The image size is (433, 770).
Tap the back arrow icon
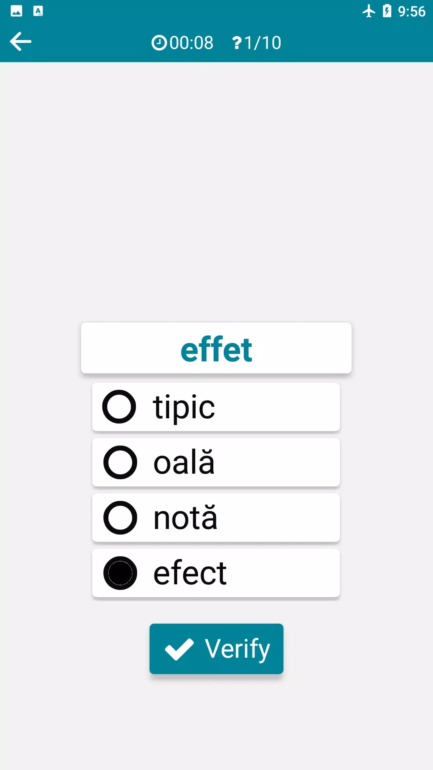tap(20, 42)
